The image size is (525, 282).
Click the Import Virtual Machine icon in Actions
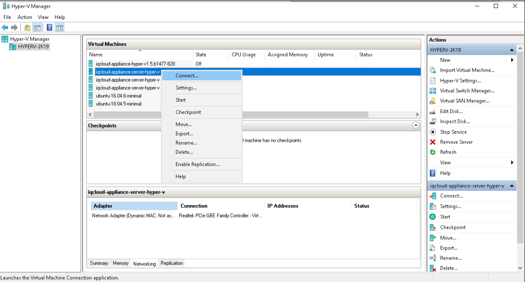coord(433,70)
